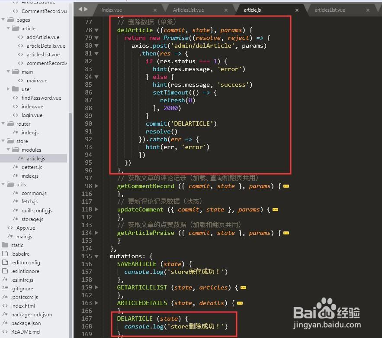
Task: Switch to the index.vue tab
Action: pos(112,10)
